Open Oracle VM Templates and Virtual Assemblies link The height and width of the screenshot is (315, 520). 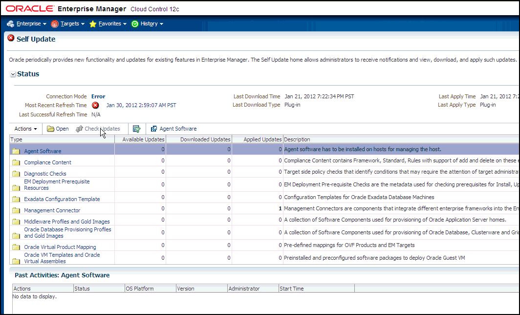62,258
